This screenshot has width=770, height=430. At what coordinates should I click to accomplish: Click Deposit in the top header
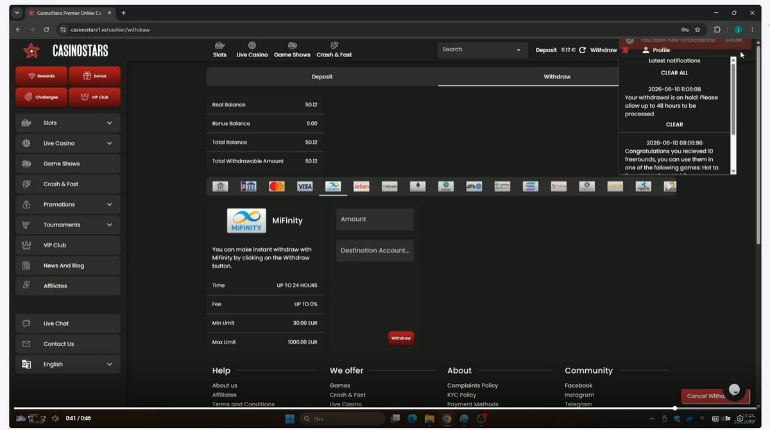546,50
